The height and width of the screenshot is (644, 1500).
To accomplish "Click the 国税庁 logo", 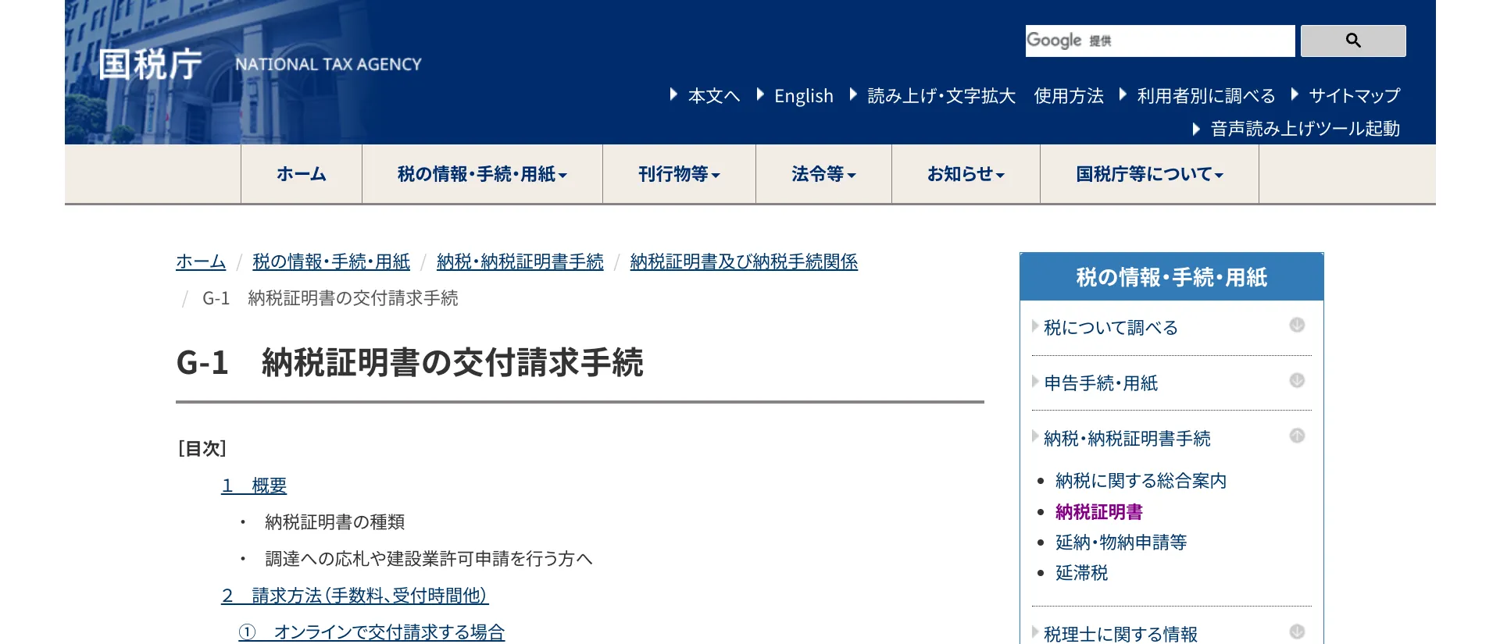I will click(x=151, y=64).
